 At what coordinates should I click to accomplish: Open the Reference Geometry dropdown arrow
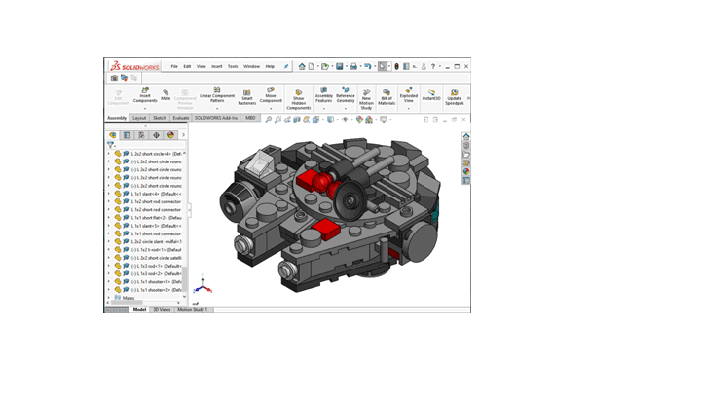click(x=345, y=109)
